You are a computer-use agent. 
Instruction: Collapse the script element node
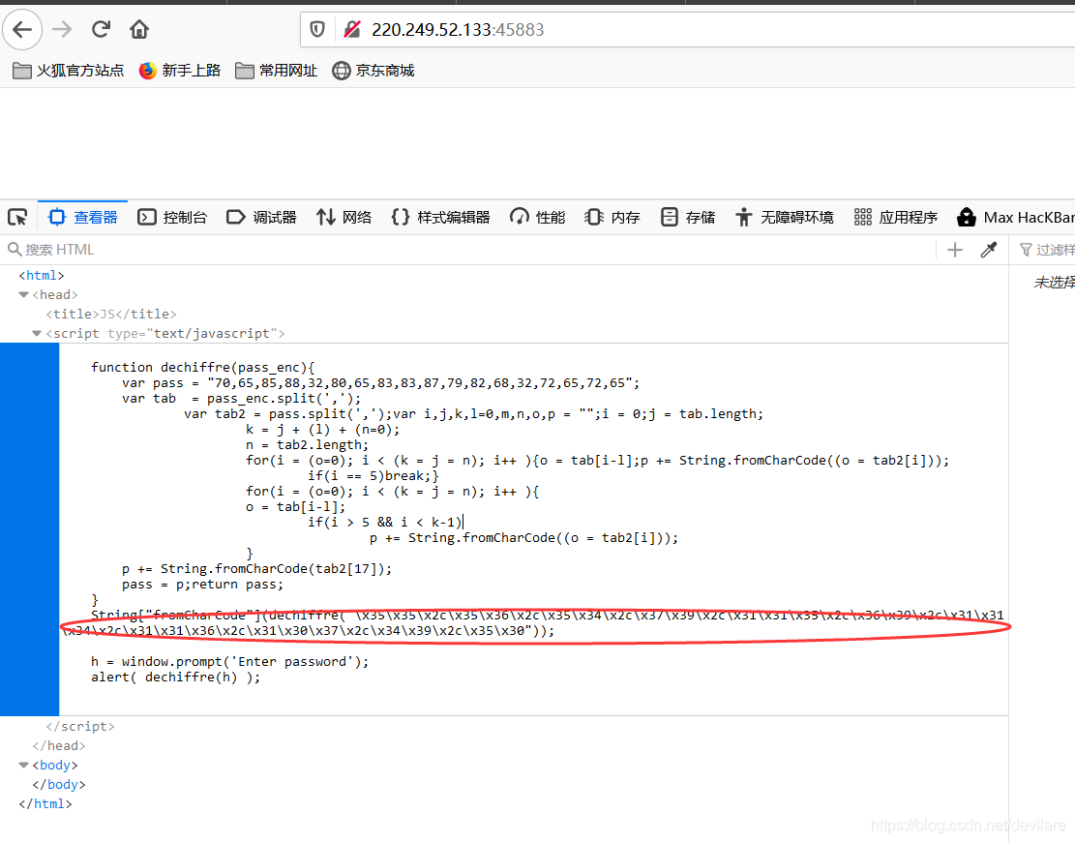tap(37, 333)
